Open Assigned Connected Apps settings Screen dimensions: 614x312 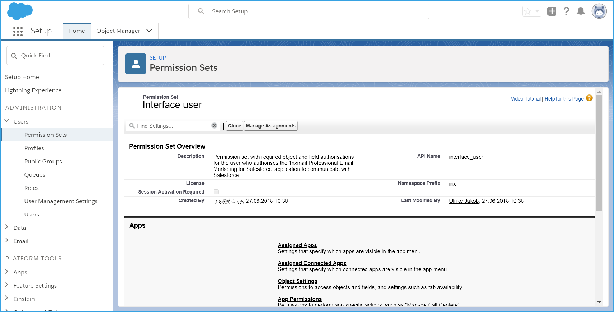(312, 263)
